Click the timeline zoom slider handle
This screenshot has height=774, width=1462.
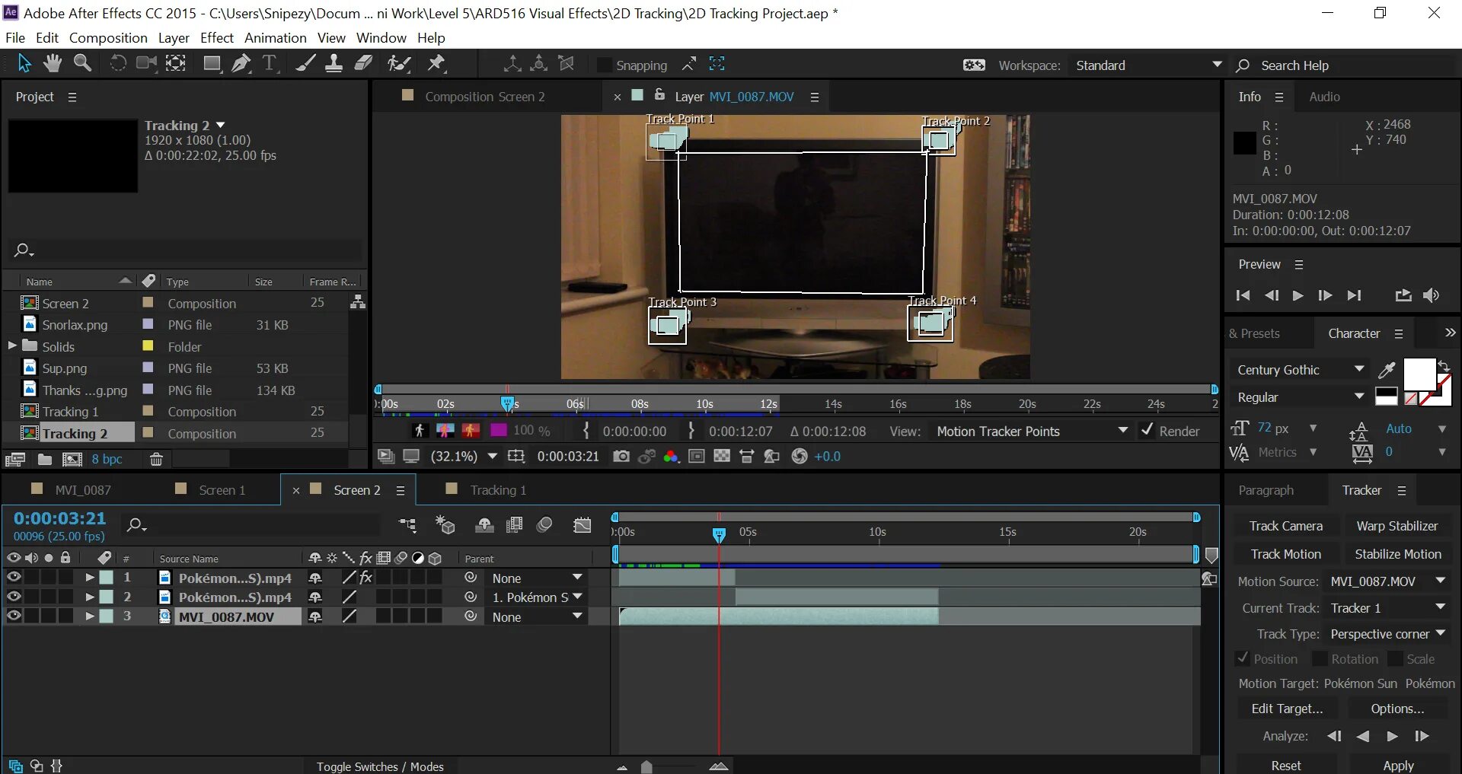646,766
